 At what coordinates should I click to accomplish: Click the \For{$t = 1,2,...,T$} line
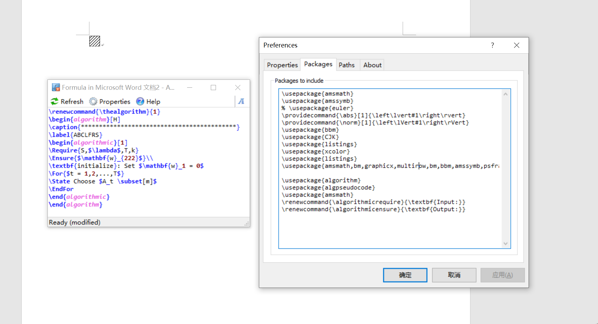(86, 173)
